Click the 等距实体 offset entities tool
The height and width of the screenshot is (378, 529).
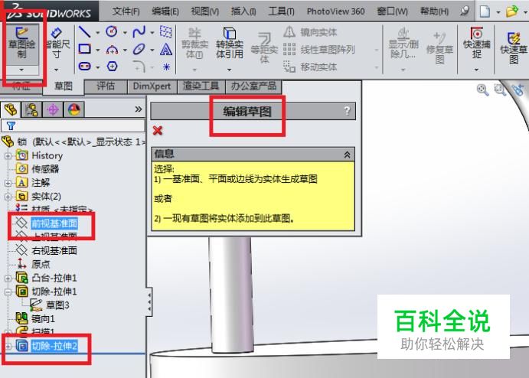(264, 47)
